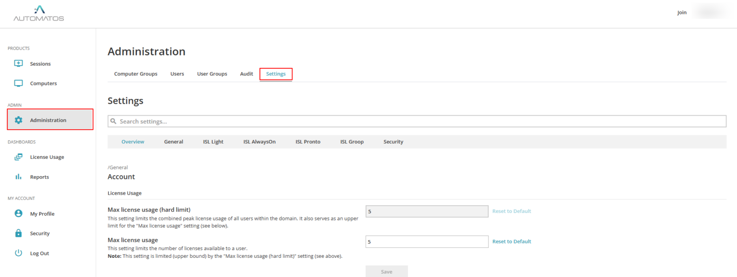The width and height of the screenshot is (737, 277).
Task: Click the magnifier icon in search settings
Action: (x=114, y=122)
